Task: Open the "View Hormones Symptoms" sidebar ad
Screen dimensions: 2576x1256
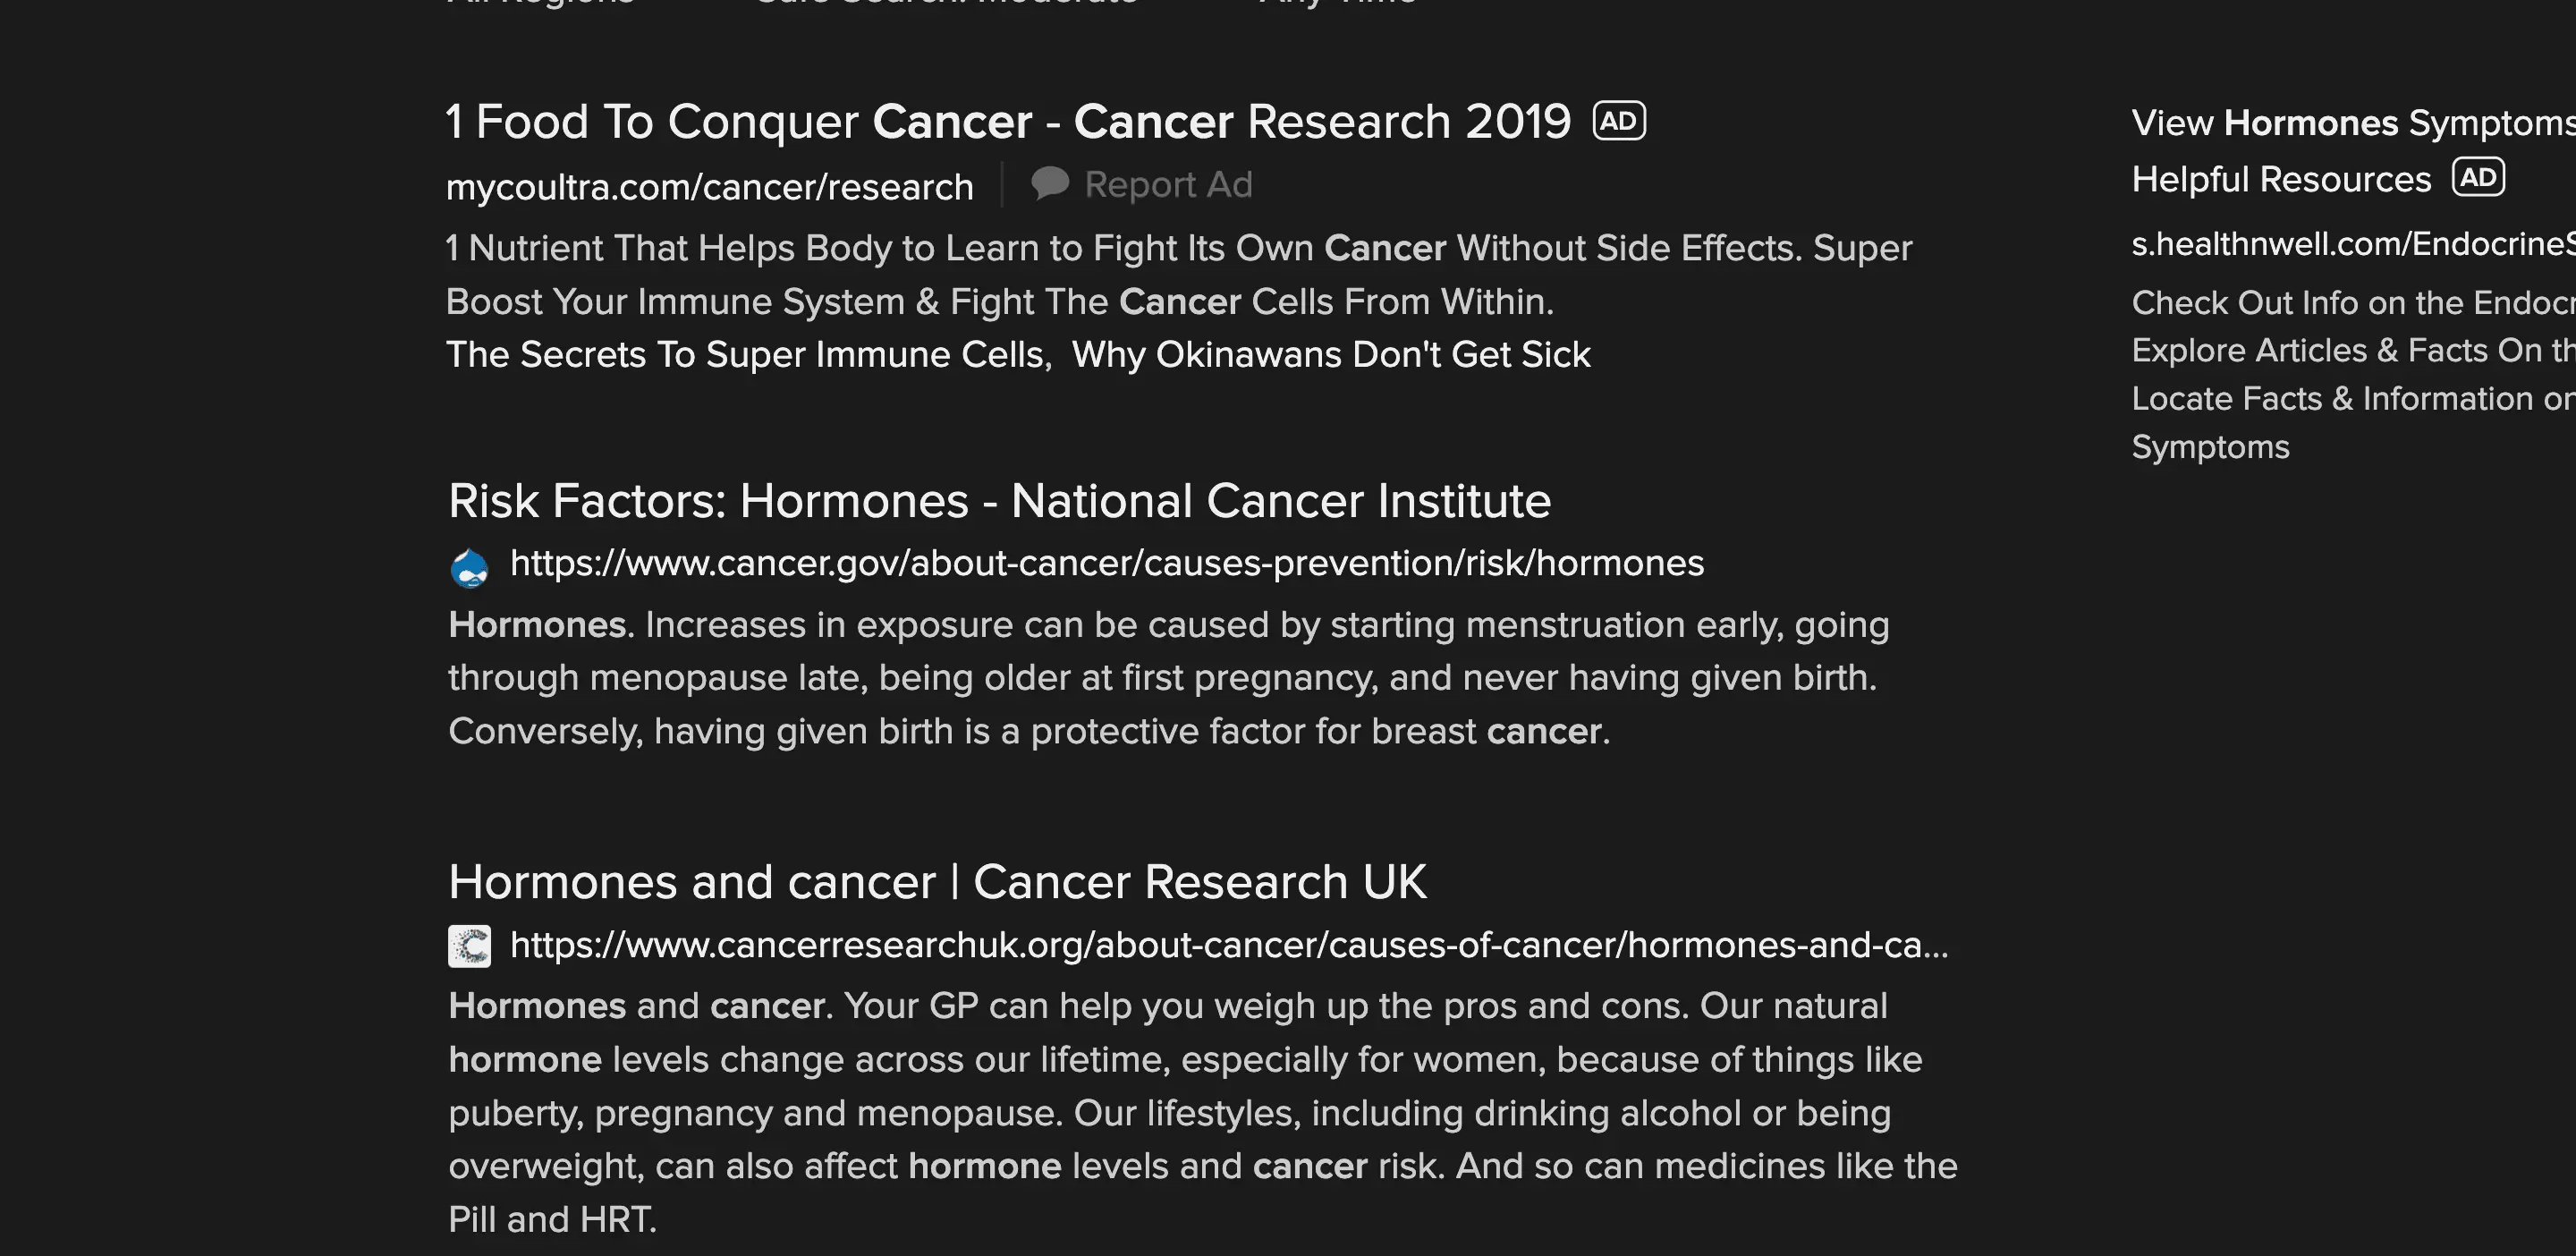Action: pyautogui.click(x=2350, y=123)
